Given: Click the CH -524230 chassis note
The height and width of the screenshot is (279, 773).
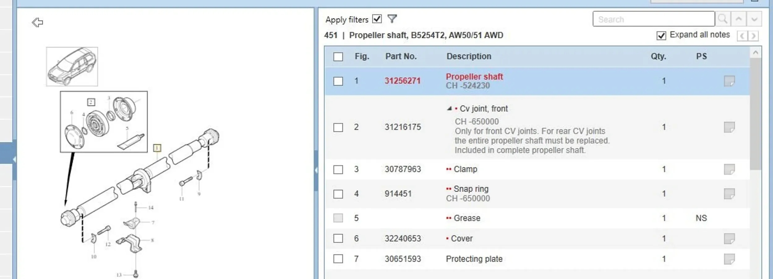Looking at the screenshot, I should tap(468, 86).
